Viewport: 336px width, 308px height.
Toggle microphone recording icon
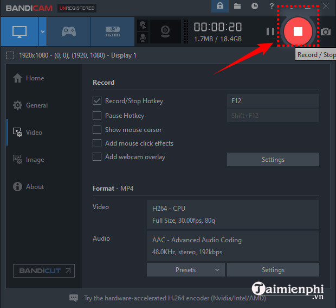click(x=143, y=38)
